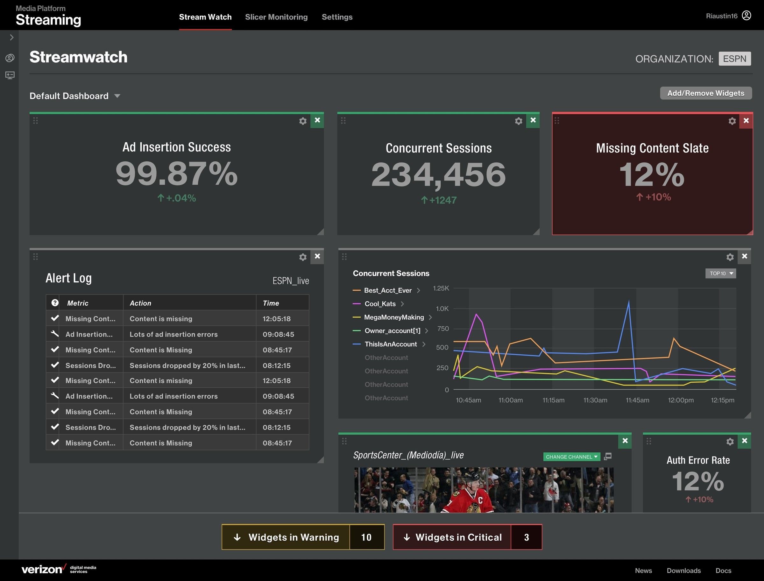
Task: Click the Widgets in Critical button
Action: coord(467,537)
